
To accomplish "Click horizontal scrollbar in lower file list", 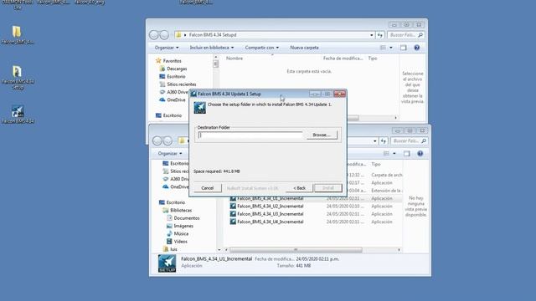I will click(x=296, y=250).
